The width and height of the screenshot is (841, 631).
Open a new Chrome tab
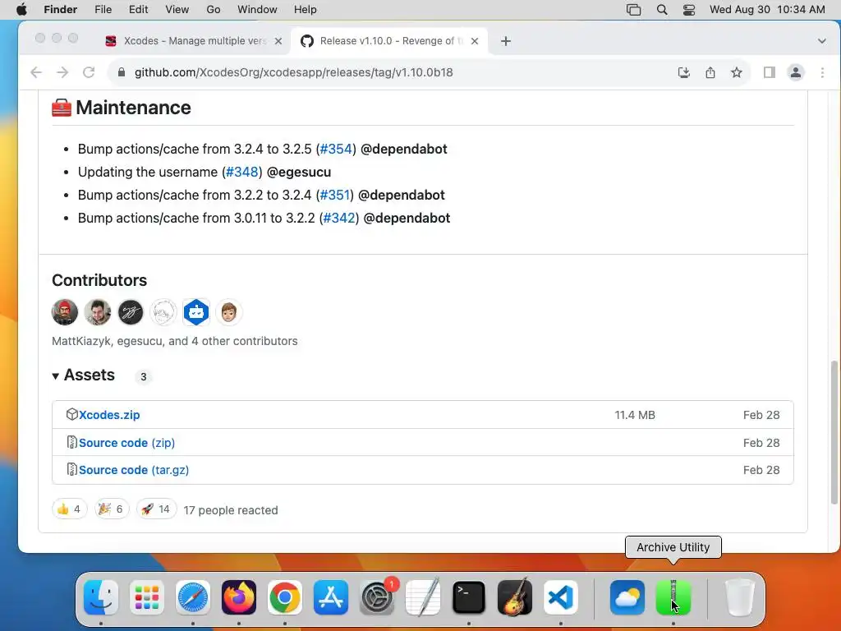coord(506,41)
